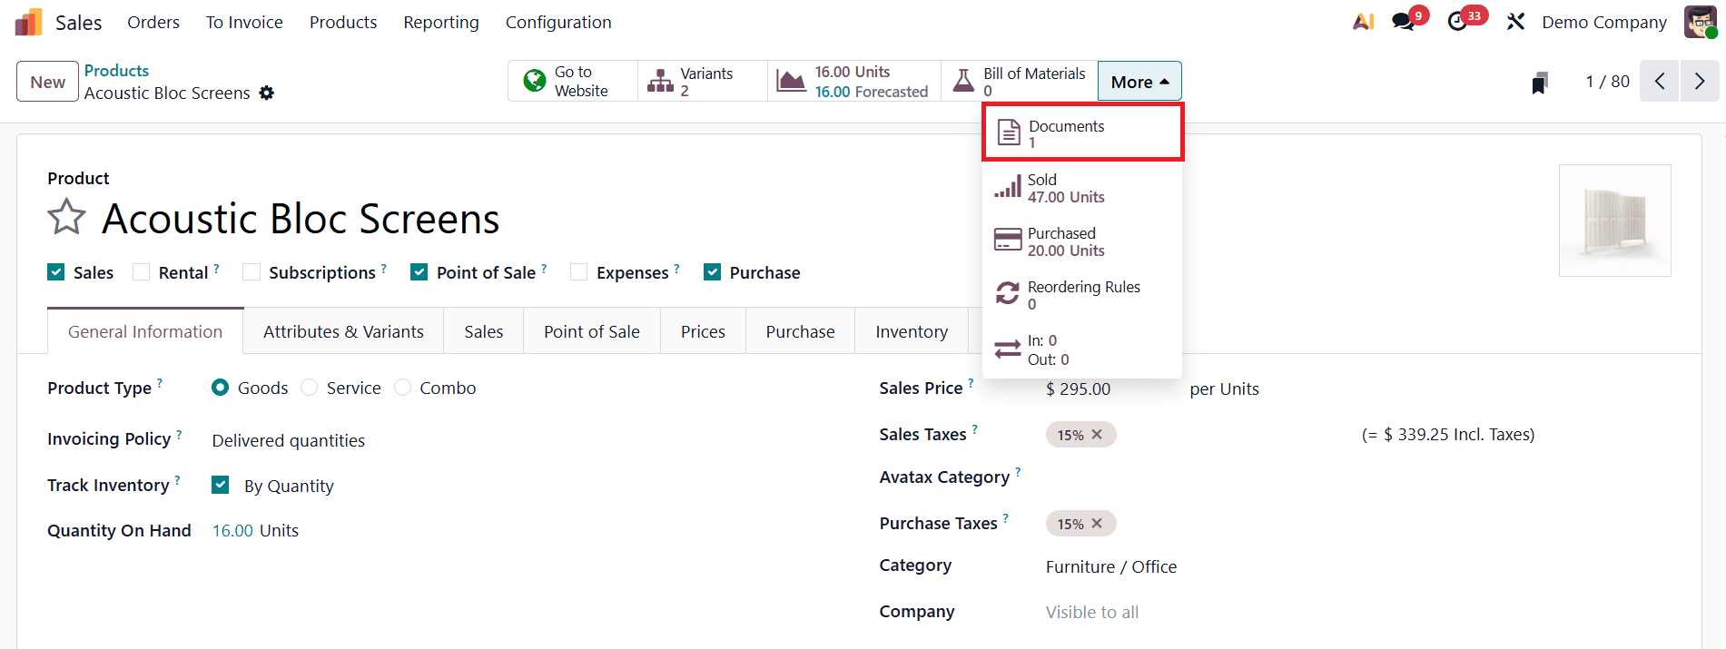This screenshot has width=1726, height=649.
Task: Click the favorite star beside product name
Action: pos(66,218)
